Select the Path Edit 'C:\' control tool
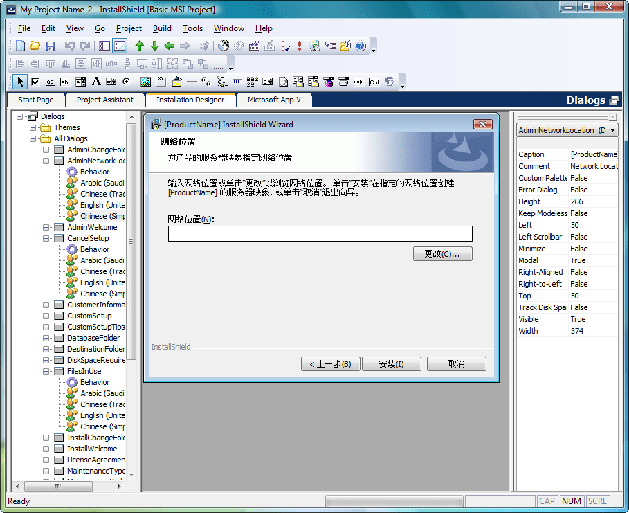The height and width of the screenshot is (513, 629). (x=374, y=82)
